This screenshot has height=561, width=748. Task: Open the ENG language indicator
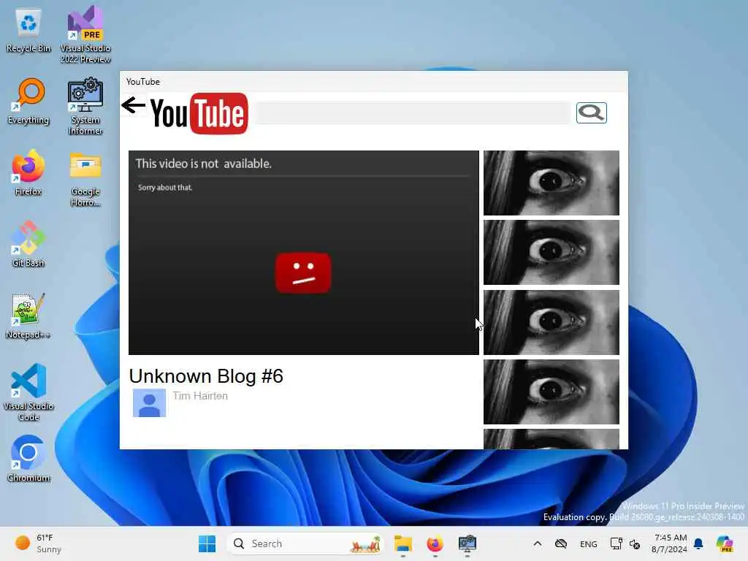(588, 543)
